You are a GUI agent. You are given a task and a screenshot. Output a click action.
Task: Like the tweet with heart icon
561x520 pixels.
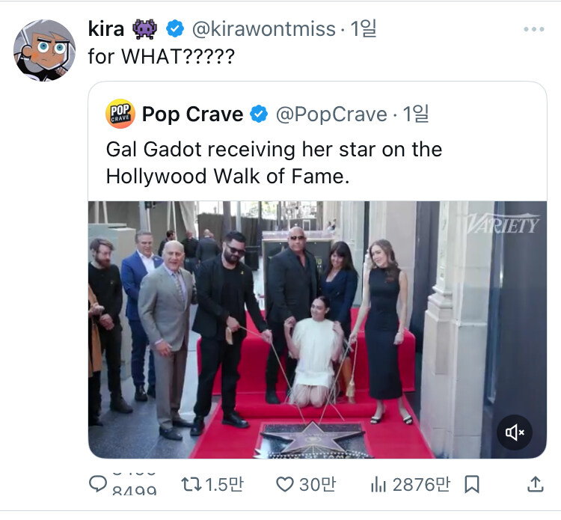click(x=284, y=485)
